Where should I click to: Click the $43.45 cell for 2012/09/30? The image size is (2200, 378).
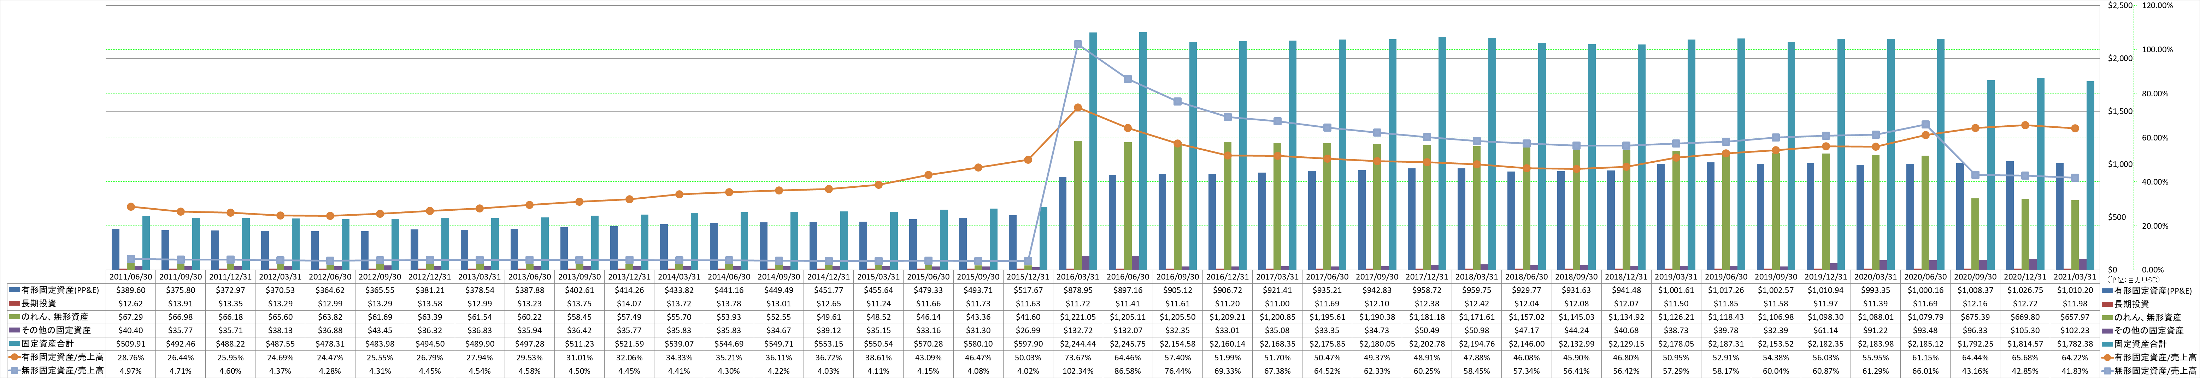[380, 330]
